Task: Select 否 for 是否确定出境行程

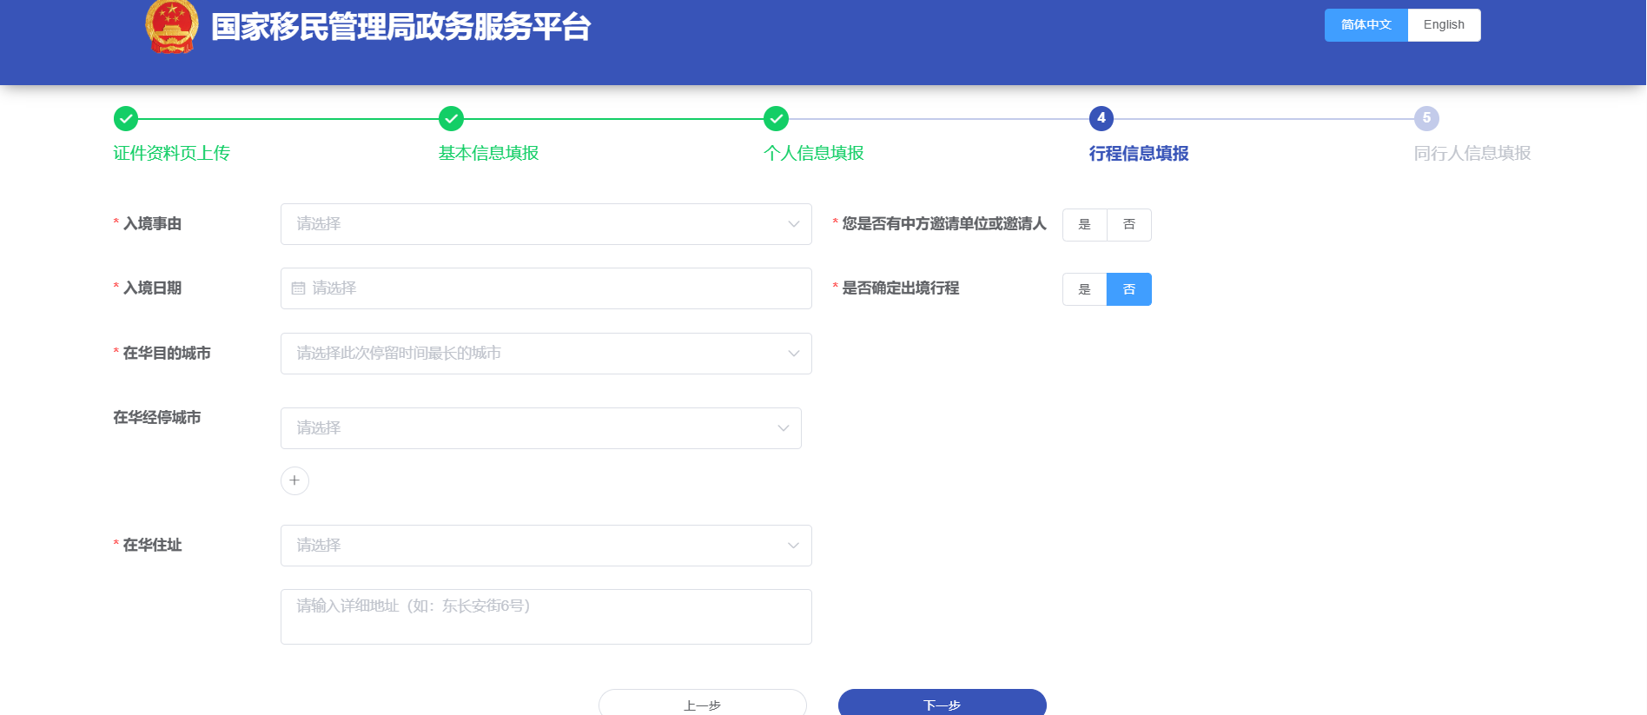Action: point(1129,289)
